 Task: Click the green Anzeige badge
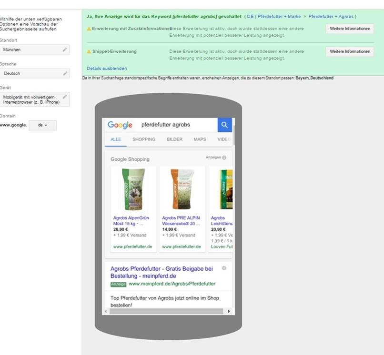coord(118,284)
